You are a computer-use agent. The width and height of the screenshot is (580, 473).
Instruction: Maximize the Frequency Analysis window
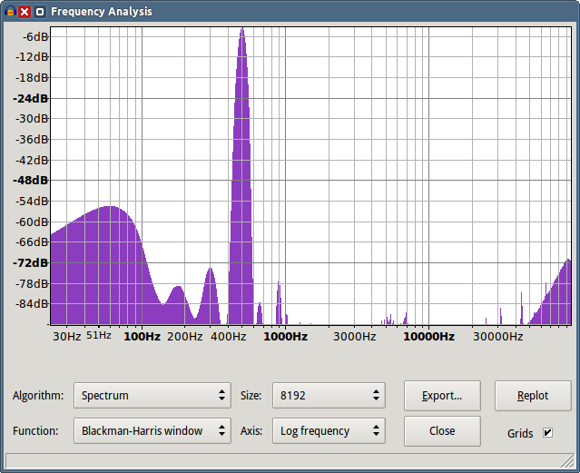tap(40, 12)
